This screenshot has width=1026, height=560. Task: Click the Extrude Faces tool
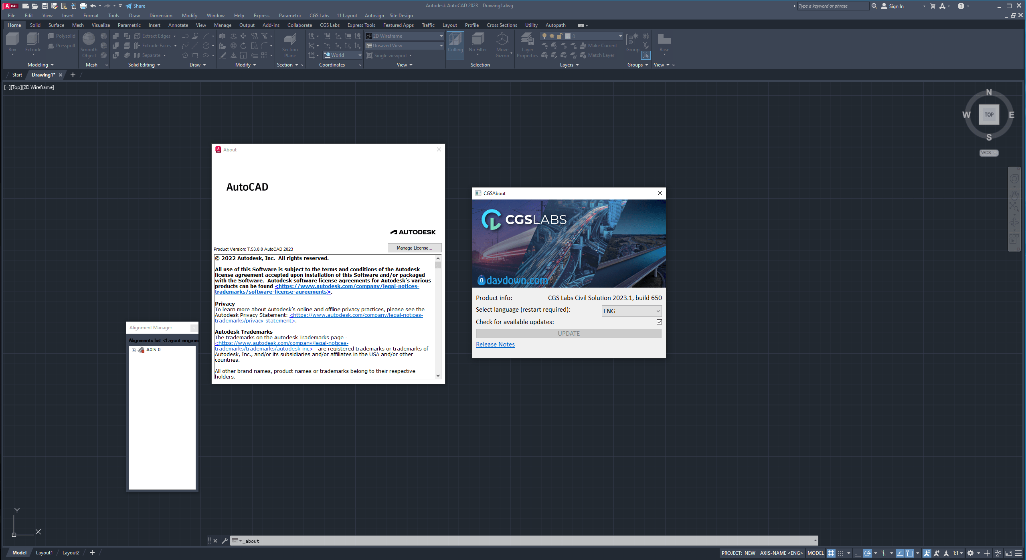[155, 46]
